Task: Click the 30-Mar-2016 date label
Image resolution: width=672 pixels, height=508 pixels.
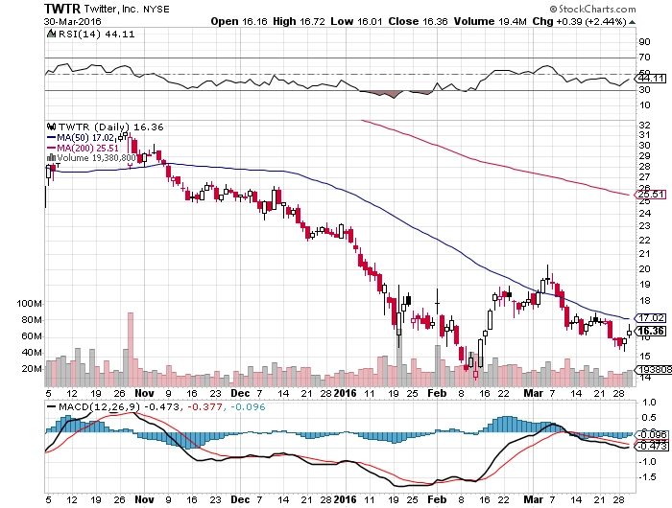Action: [x=72, y=21]
